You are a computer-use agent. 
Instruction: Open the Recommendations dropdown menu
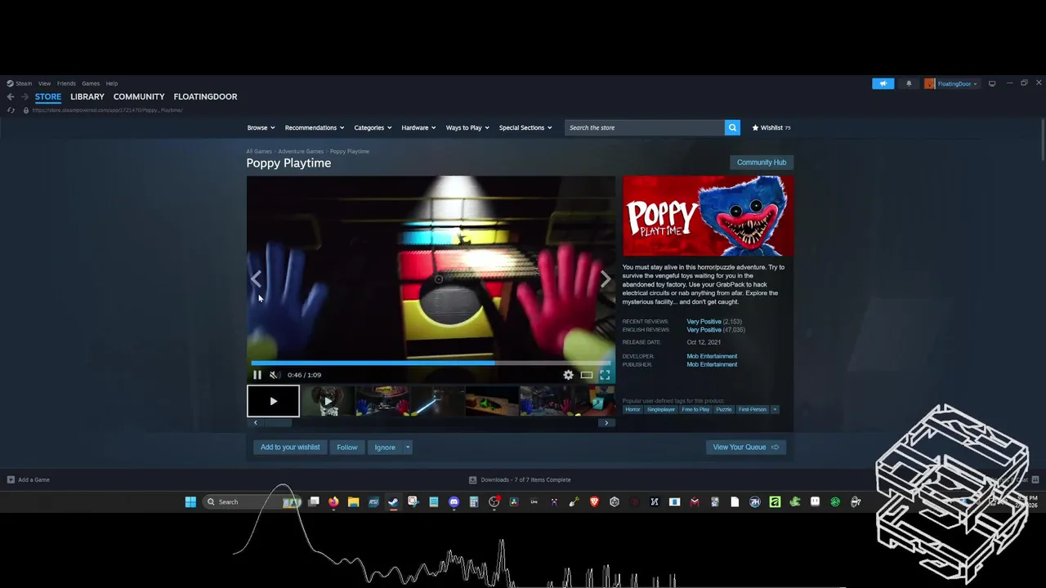click(x=315, y=127)
